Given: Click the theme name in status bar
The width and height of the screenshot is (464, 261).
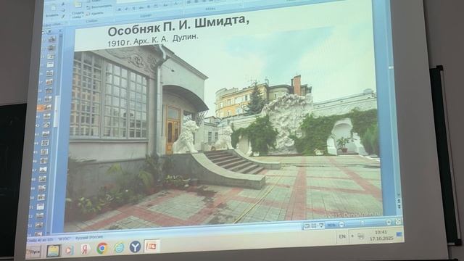Looking at the screenshot, I should [x=64, y=239].
